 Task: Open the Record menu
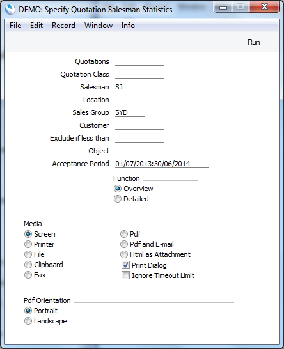coord(63,26)
